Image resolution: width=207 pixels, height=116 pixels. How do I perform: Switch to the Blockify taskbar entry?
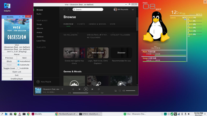(x=43, y=114)
